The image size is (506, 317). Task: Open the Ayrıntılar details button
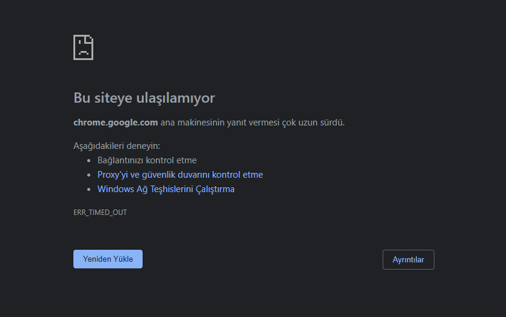coord(408,259)
